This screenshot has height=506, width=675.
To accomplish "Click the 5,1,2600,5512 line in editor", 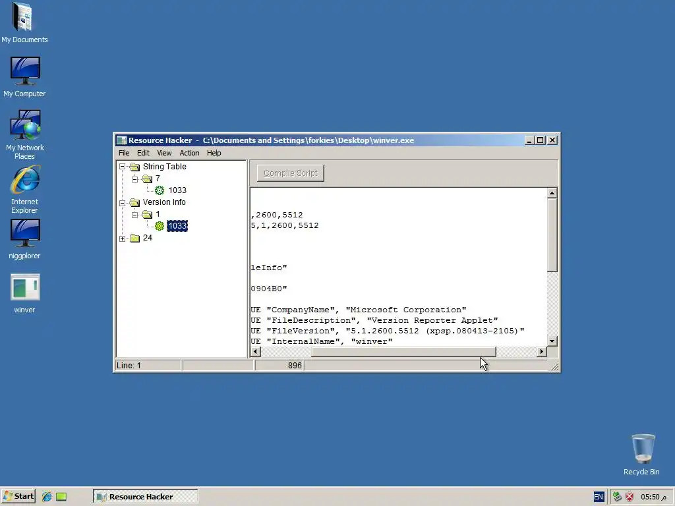I will click(285, 225).
